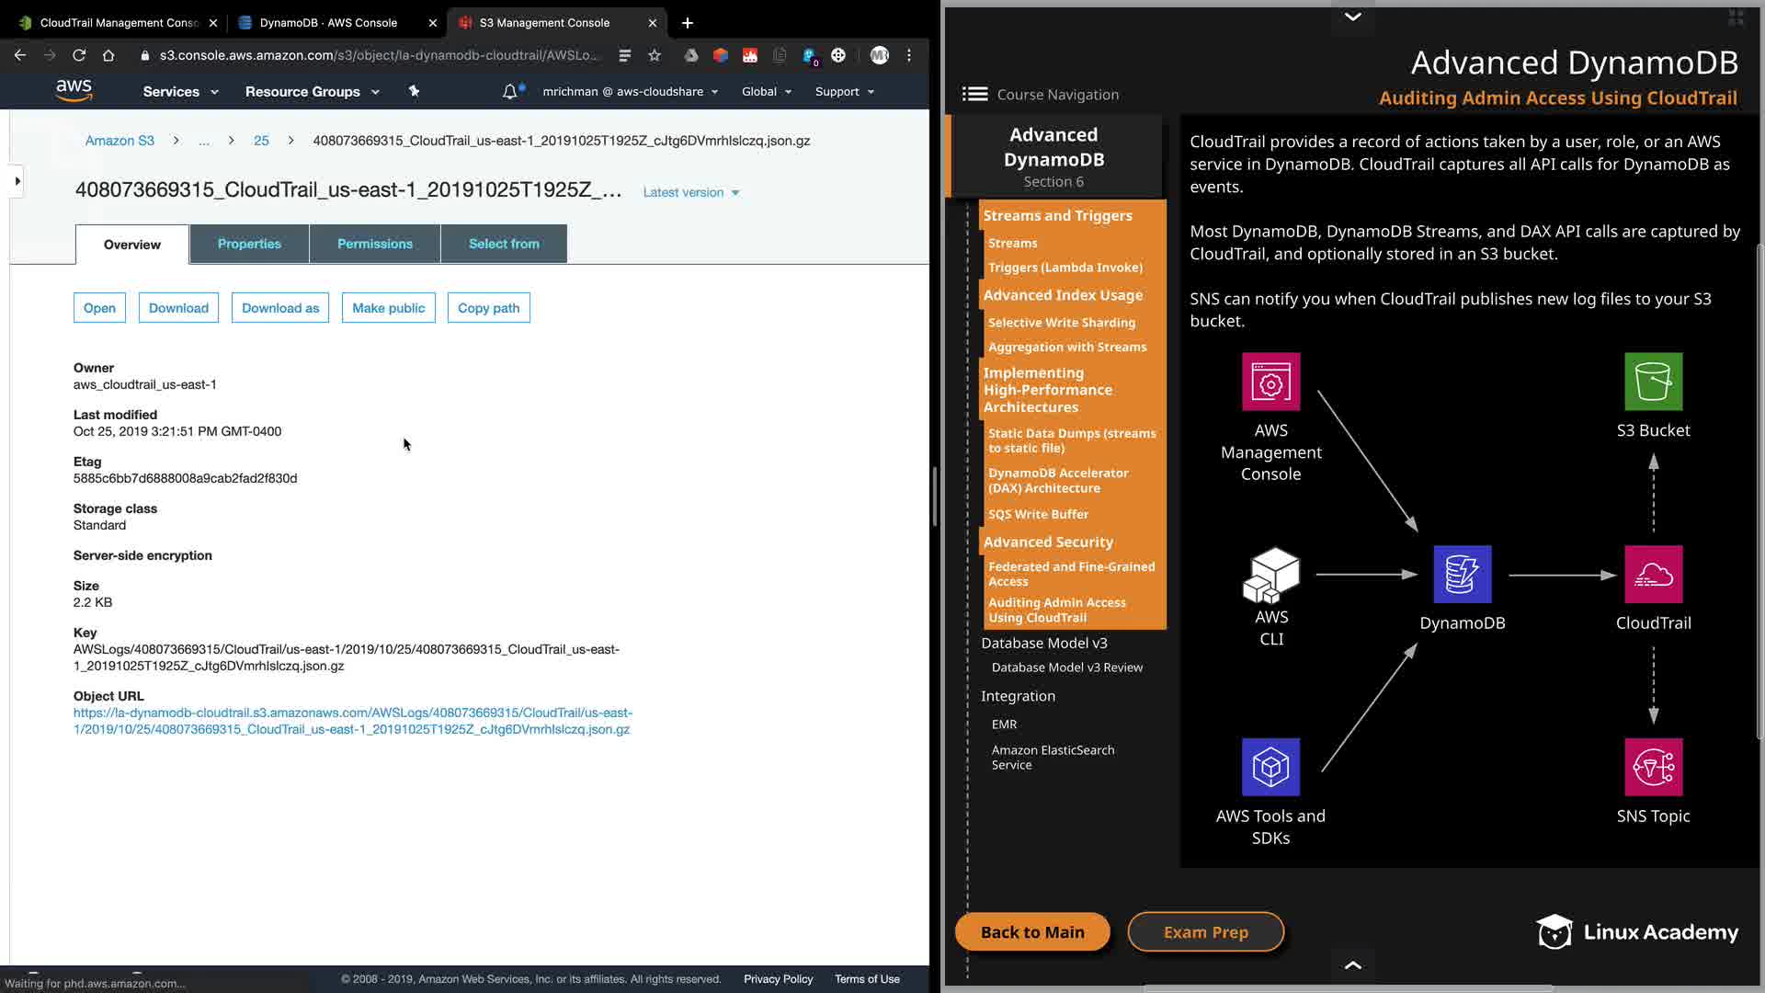Click the DynamoDB icon in the diagram
This screenshot has width=1765, height=993.
tap(1462, 575)
